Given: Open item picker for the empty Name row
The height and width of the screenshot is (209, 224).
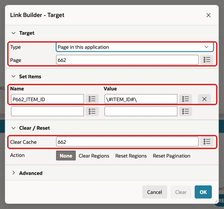Looking at the screenshot, I should coord(92,111).
